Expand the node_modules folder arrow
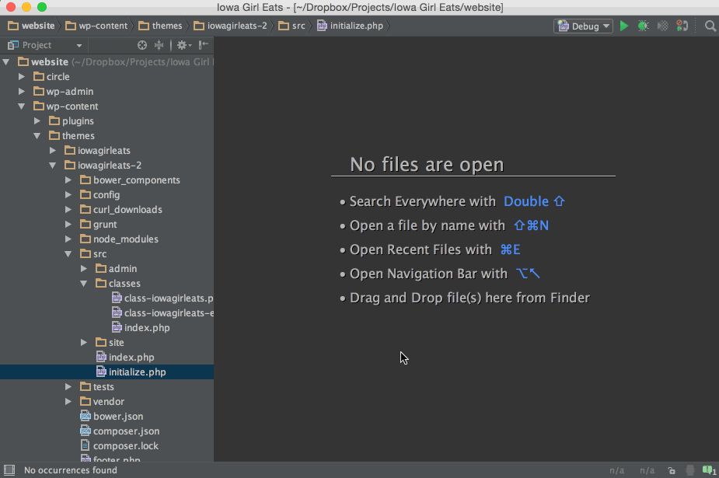Image resolution: width=719 pixels, height=478 pixels. (68, 239)
